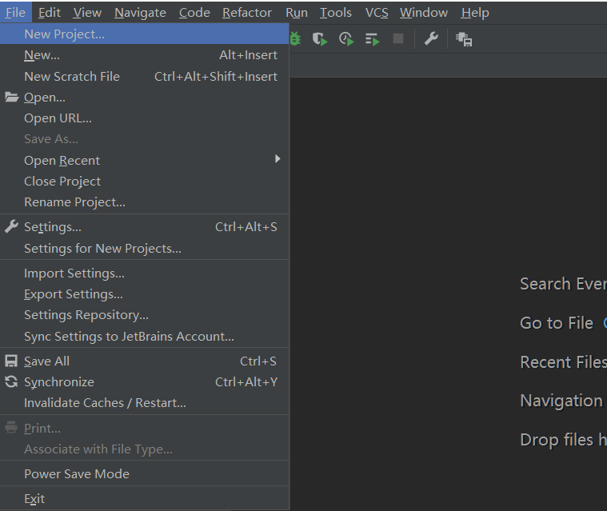Image resolution: width=607 pixels, height=511 pixels.
Task: Click the Debug bug icon
Action: [x=295, y=38]
